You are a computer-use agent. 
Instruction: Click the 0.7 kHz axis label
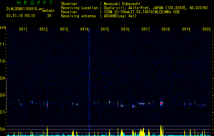(3, 112)
